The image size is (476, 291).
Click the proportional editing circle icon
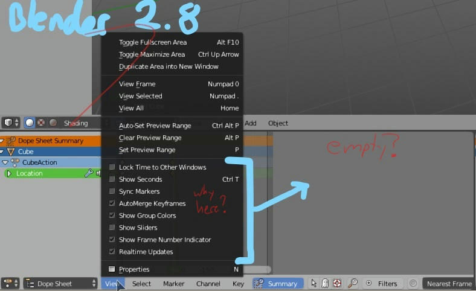[x=413, y=283]
